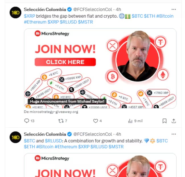Image resolution: width=185 pixels, height=177 pixels.
Task: Click Selección Colombia name on second tweet
Action: coord(45,134)
